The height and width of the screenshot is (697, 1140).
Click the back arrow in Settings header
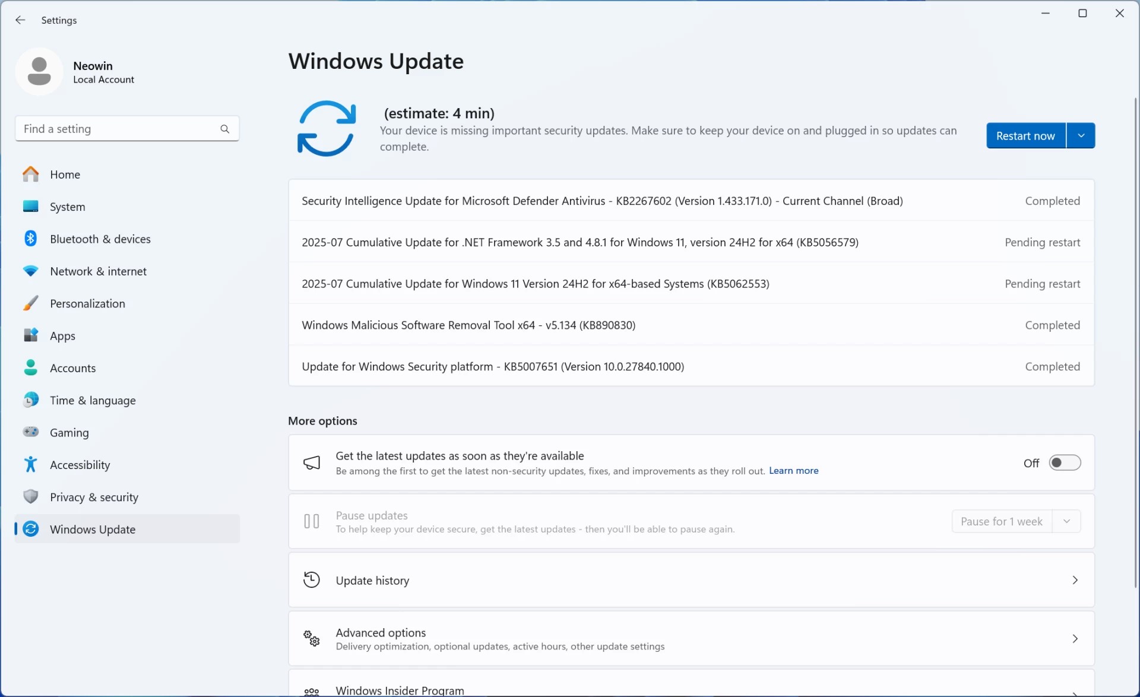20,20
